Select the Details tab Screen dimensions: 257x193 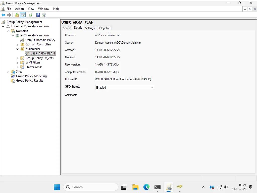click(x=78, y=28)
